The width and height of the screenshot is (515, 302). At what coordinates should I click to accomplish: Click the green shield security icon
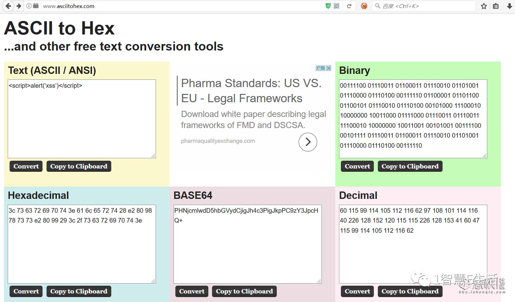328,6
